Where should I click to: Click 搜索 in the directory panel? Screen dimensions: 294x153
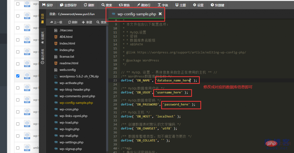[101, 22]
